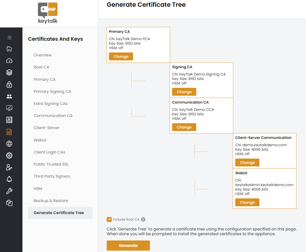This screenshot has height=252, width=306.
Task: Click Change in the Primary CA box
Action: click(121, 56)
